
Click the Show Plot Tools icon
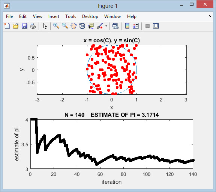tap(156, 26)
